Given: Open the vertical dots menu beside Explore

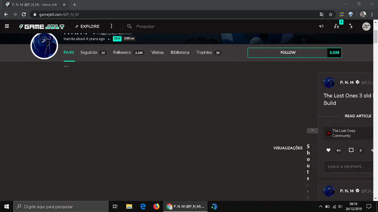Looking at the screenshot, I should coord(111,26).
